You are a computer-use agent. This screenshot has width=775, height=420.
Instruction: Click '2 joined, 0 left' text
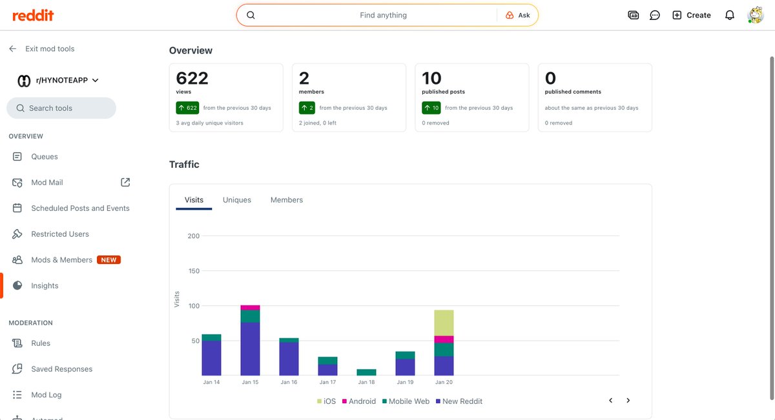tap(318, 123)
